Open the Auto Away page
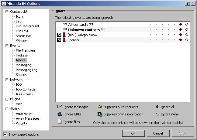Viewport: 197px width, 140px height. tap(24, 114)
